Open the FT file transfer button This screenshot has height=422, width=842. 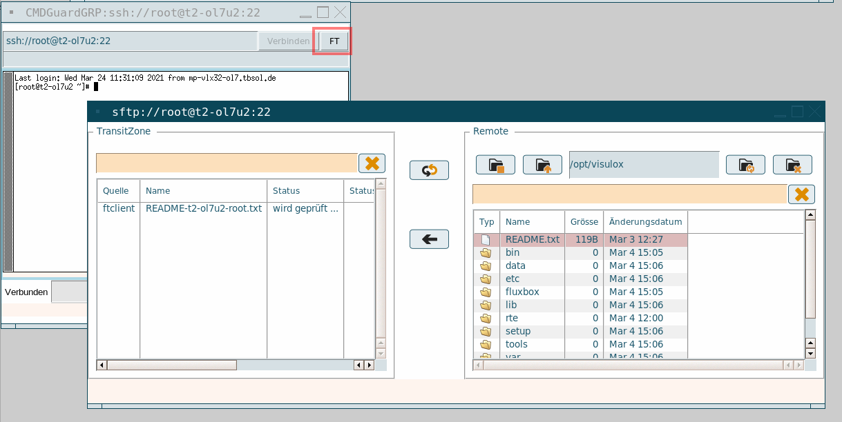pos(334,41)
